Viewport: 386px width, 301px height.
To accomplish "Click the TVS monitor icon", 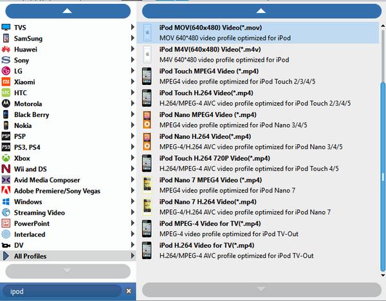I will click(6, 27).
